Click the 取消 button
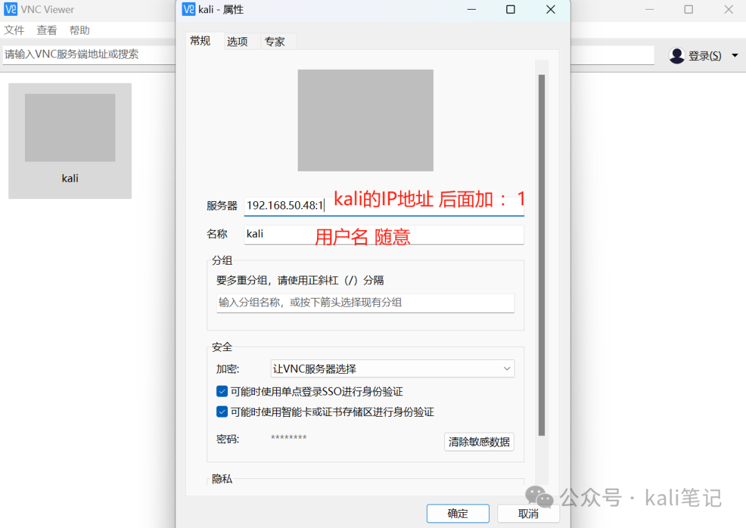The height and width of the screenshot is (528, 746). [528, 513]
